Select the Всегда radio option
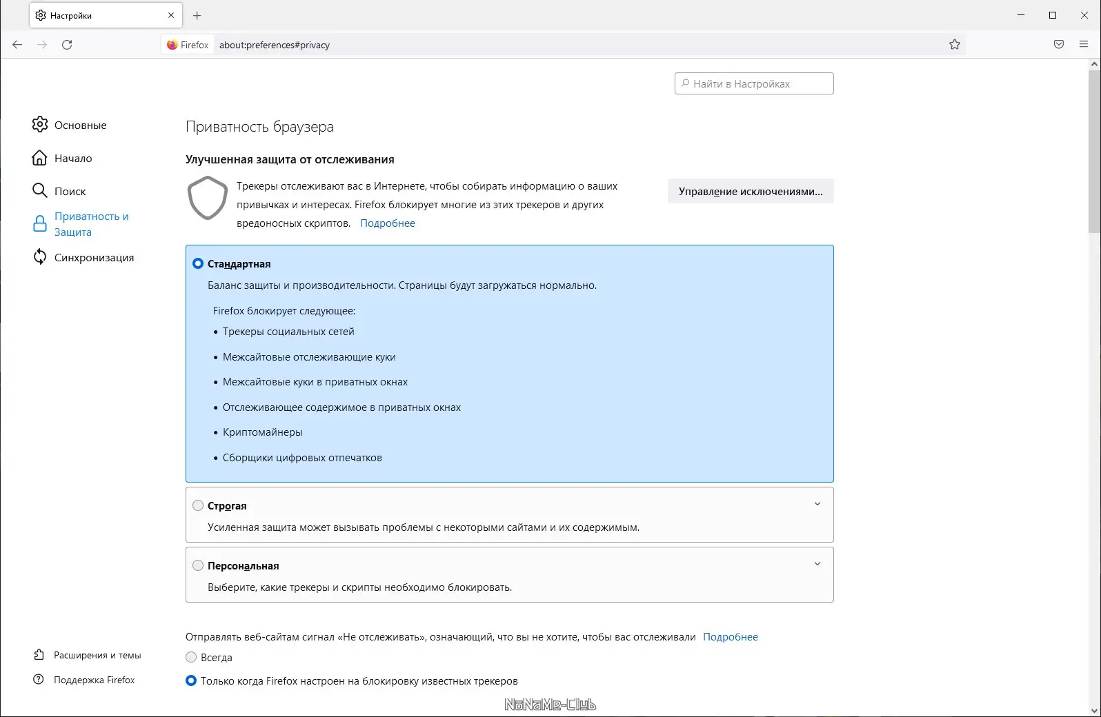The height and width of the screenshot is (717, 1101). [191, 657]
